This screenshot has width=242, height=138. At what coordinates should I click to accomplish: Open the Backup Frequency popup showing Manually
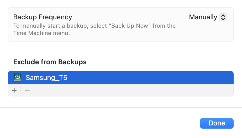(208, 17)
